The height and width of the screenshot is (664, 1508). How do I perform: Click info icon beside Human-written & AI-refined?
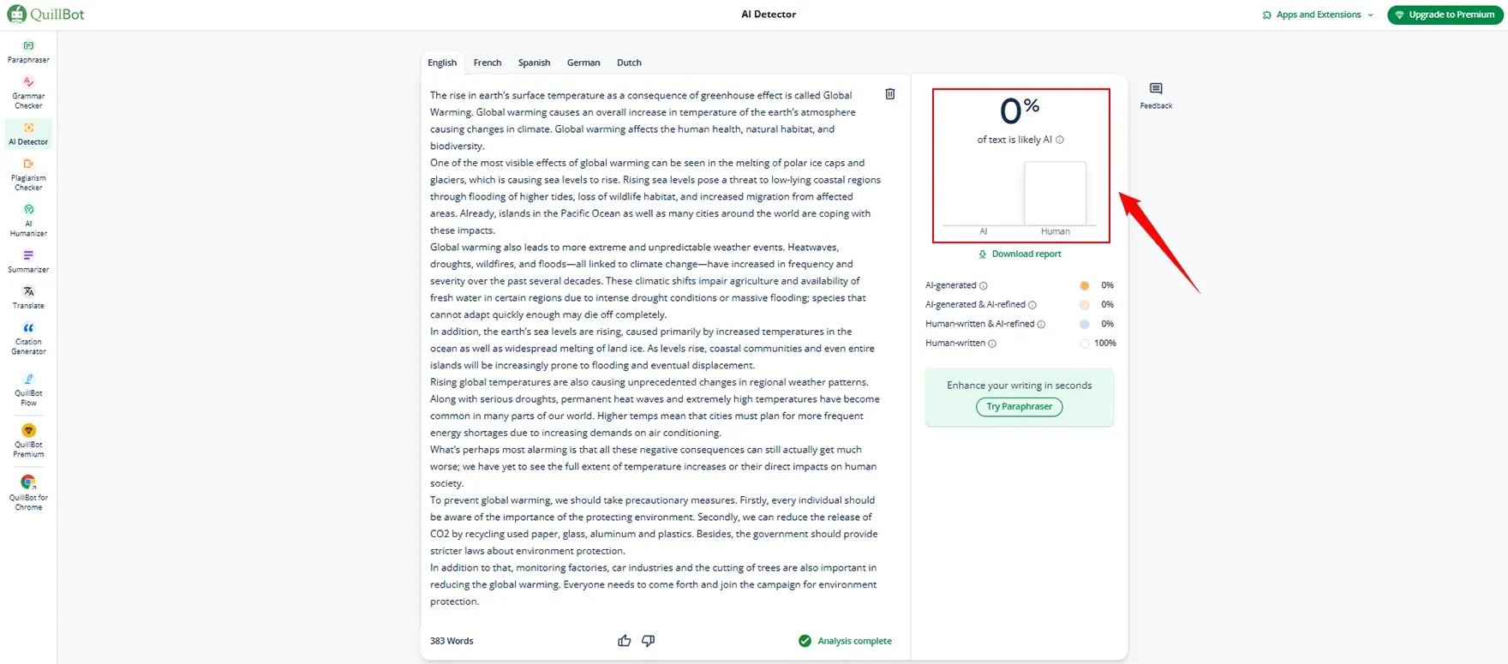pyautogui.click(x=1042, y=325)
